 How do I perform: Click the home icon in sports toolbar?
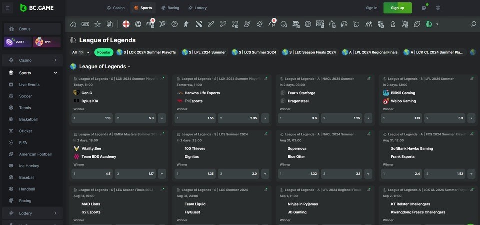point(73,24)
